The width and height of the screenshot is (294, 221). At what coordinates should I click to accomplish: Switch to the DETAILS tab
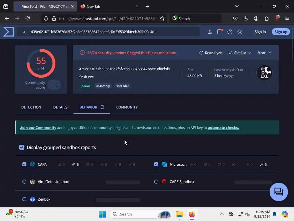60,107
